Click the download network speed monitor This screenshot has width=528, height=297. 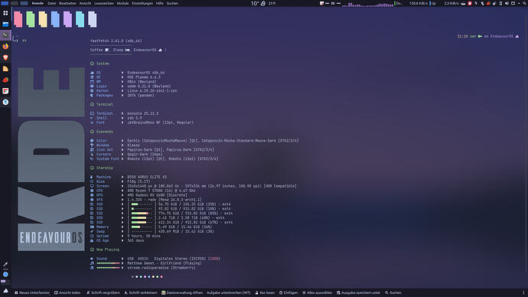[411, 3]
